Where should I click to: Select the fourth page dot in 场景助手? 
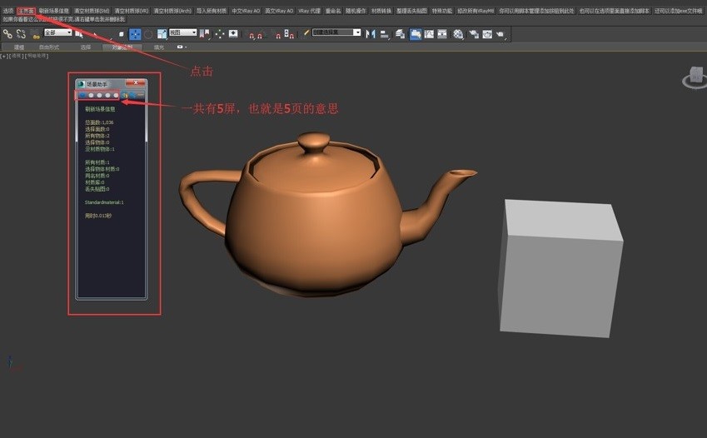[x=107, y=95]
